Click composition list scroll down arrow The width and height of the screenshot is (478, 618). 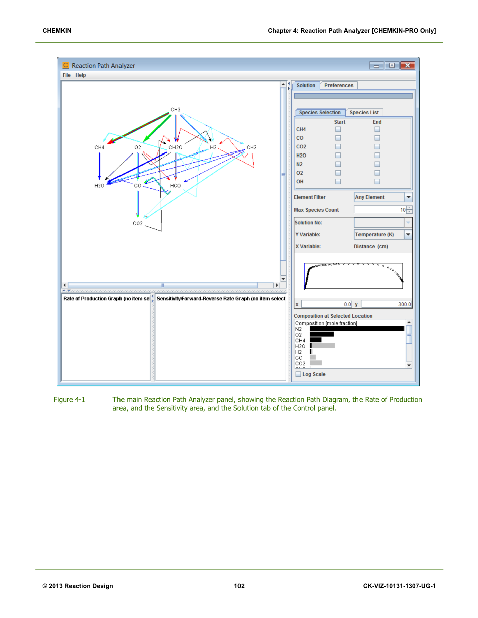click(x=409, y=365)
